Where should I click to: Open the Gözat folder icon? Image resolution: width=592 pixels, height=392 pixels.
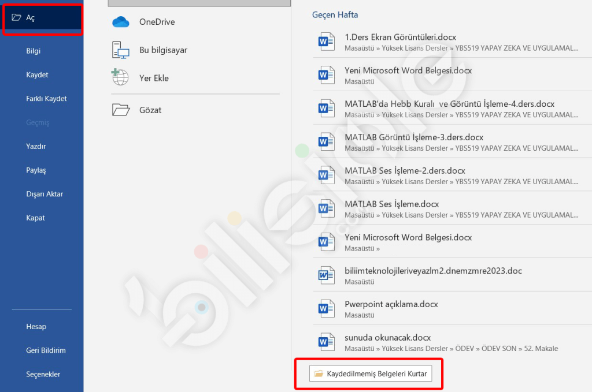(x=120, y=110)
